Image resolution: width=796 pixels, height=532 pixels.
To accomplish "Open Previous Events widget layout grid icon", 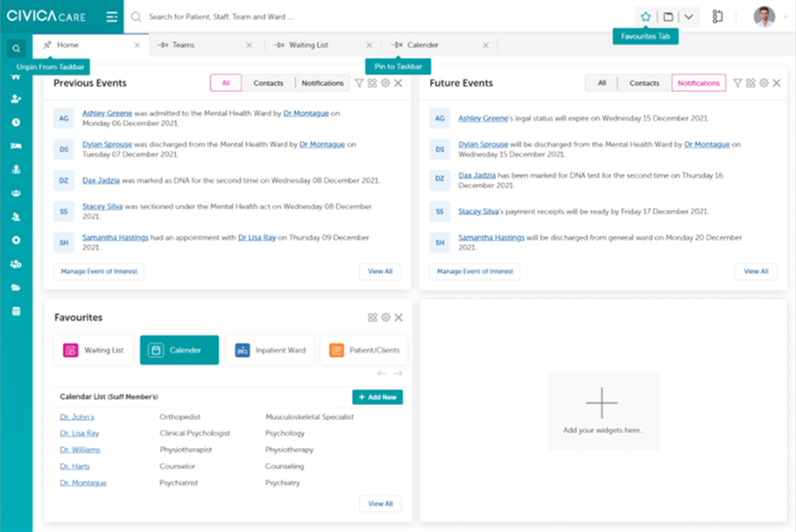I will pyautogui.click(x=372, y=83).
